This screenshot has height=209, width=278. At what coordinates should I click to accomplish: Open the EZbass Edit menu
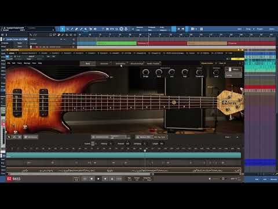click(14, 63)
